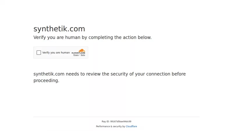233x131 pixels.
Task: Click the horizontal divider above the footer
Action: click(116, 117)
